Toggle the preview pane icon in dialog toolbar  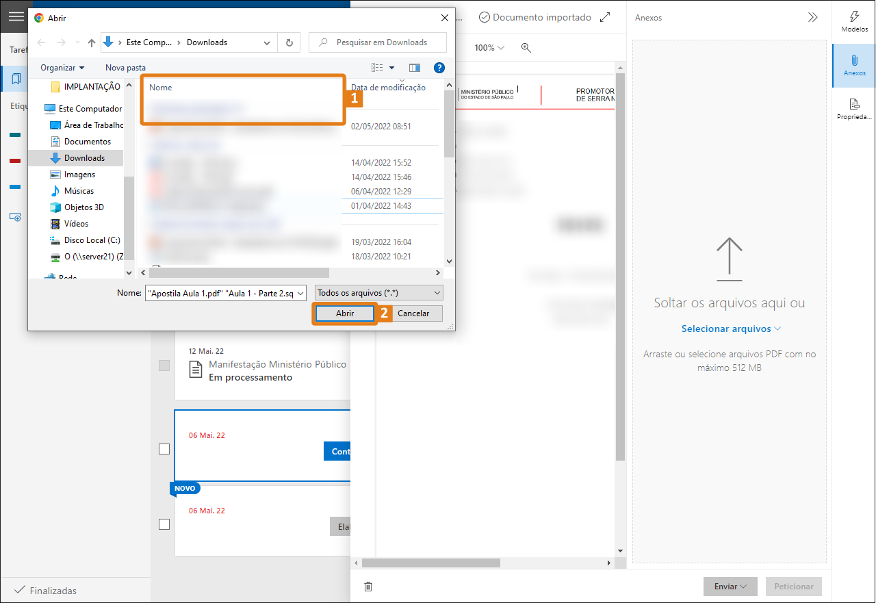[414, 68]
